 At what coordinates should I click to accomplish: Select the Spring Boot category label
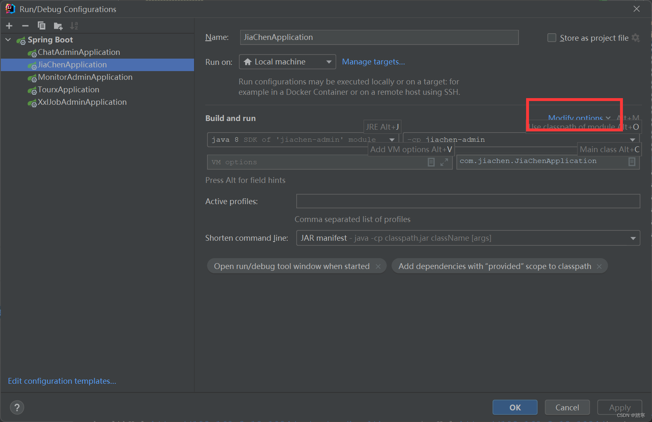tap(50, 40)
